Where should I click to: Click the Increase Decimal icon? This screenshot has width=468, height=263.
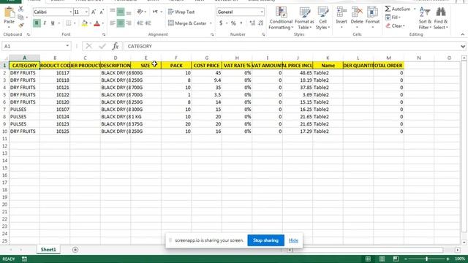pos(252,23)
